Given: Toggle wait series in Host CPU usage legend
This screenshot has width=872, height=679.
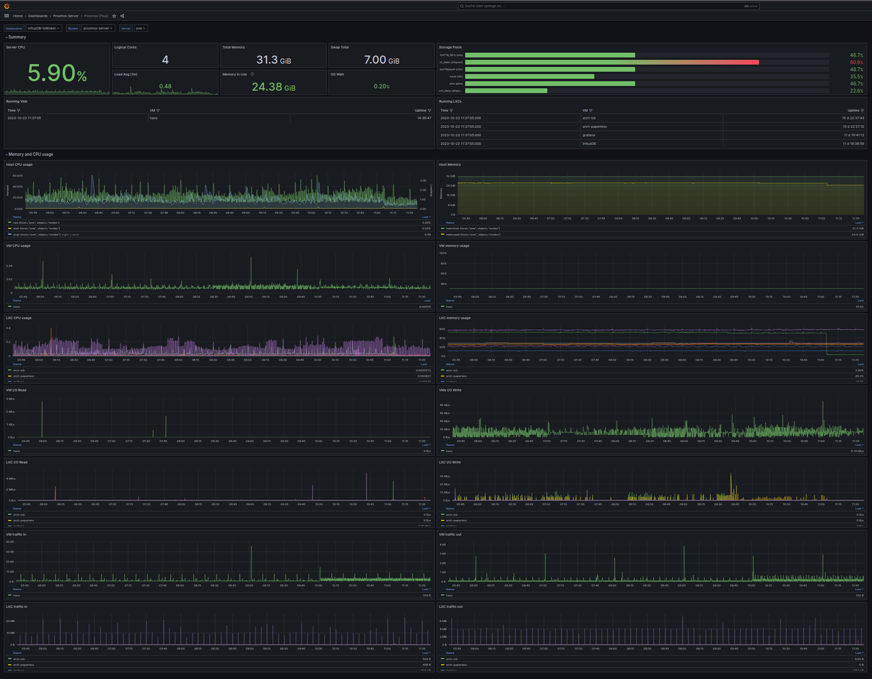Looking at the screenshot, I should 37,228.
